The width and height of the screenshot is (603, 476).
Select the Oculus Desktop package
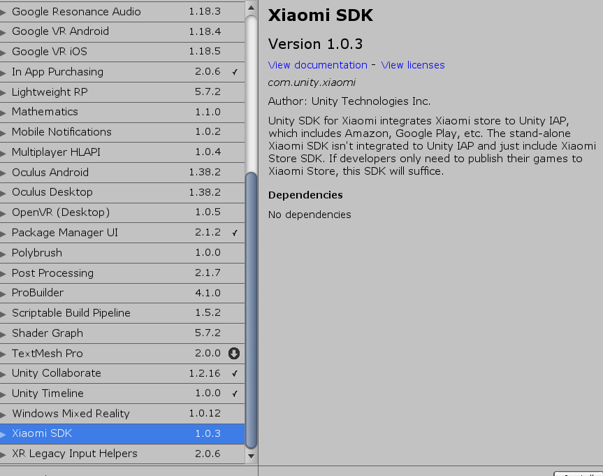122,192
